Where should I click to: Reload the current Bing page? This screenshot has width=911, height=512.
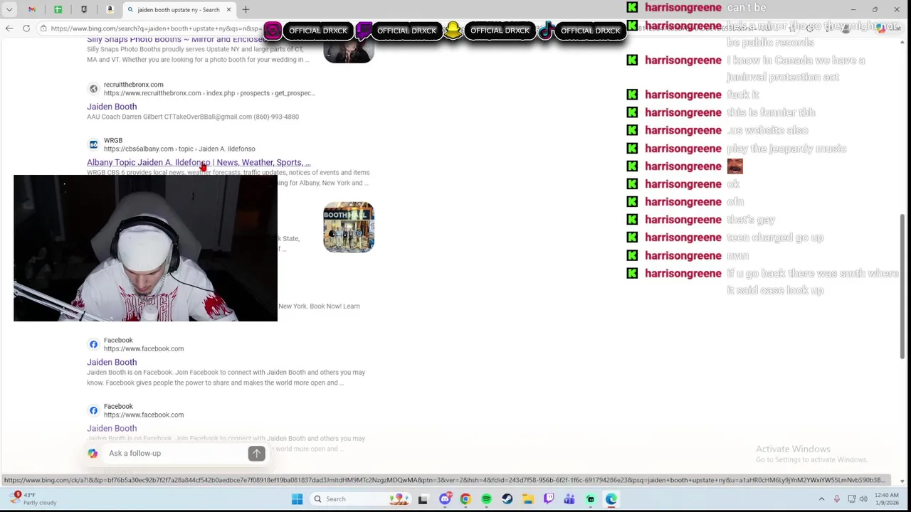[x=26, y=28]
